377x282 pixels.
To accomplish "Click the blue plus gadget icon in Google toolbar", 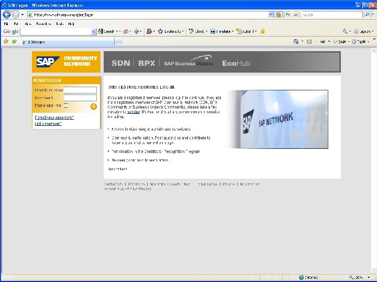I will coord(136,31).
